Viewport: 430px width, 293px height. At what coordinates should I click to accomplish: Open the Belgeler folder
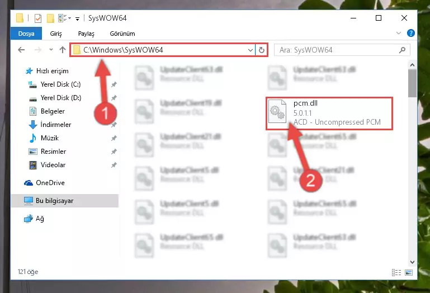click(53, 111)
